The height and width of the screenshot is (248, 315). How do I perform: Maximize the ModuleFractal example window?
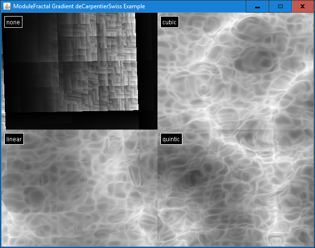tap(280, 6)
